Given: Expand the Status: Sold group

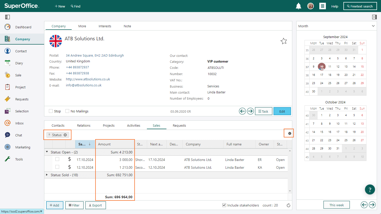Looking at the screenshot, I should tap(47, 175).
